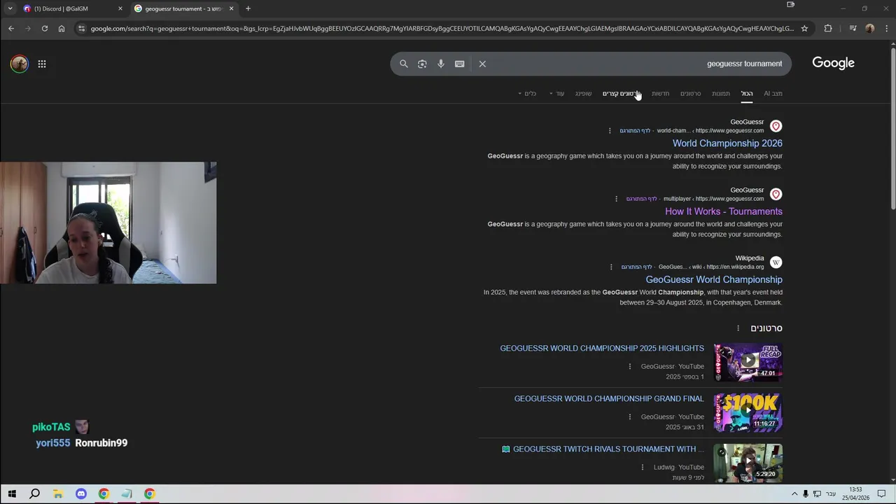The width and height of the screenshot is (896, 504).
Task: Switch to the Videos (סרטונים) tab
Action: [x=690, y=94]
